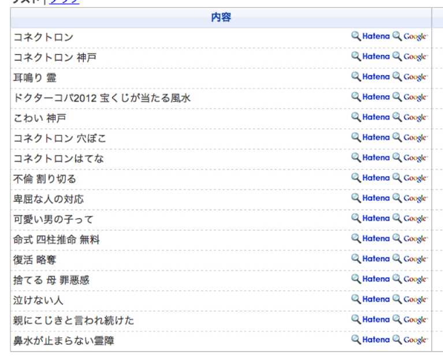Hatena search for ドクターコパ2012 row

point(370,97)
